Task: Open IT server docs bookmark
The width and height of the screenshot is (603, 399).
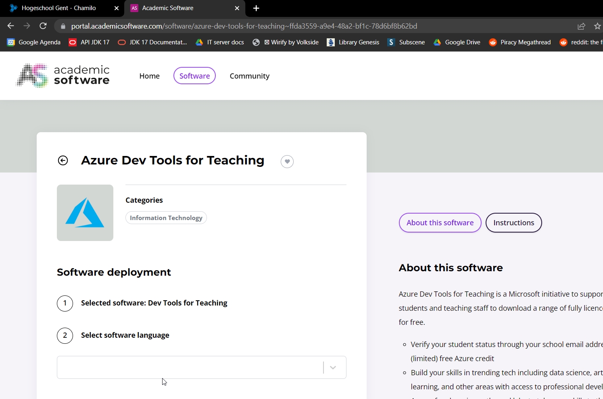Action: 220,42
